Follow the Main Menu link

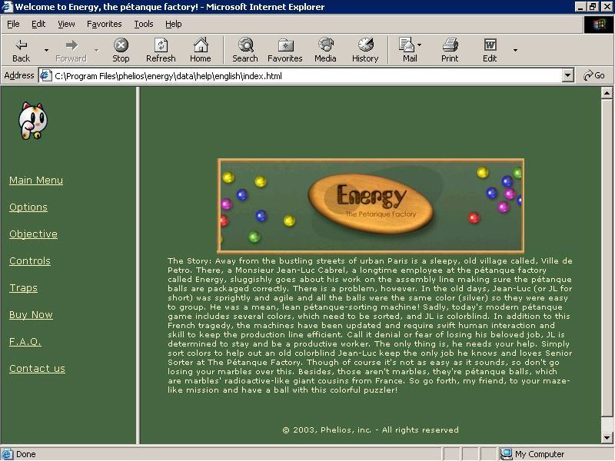[36, 181]
